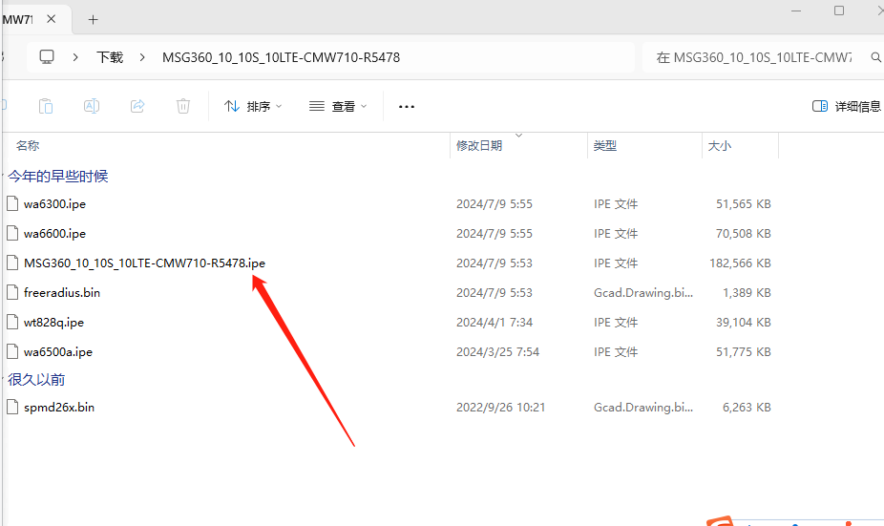The width and height of the screenshot is (884, 526).
Task: Sort by 修改日期 column header
Action: pyautogui.click(x=479, y=145)
